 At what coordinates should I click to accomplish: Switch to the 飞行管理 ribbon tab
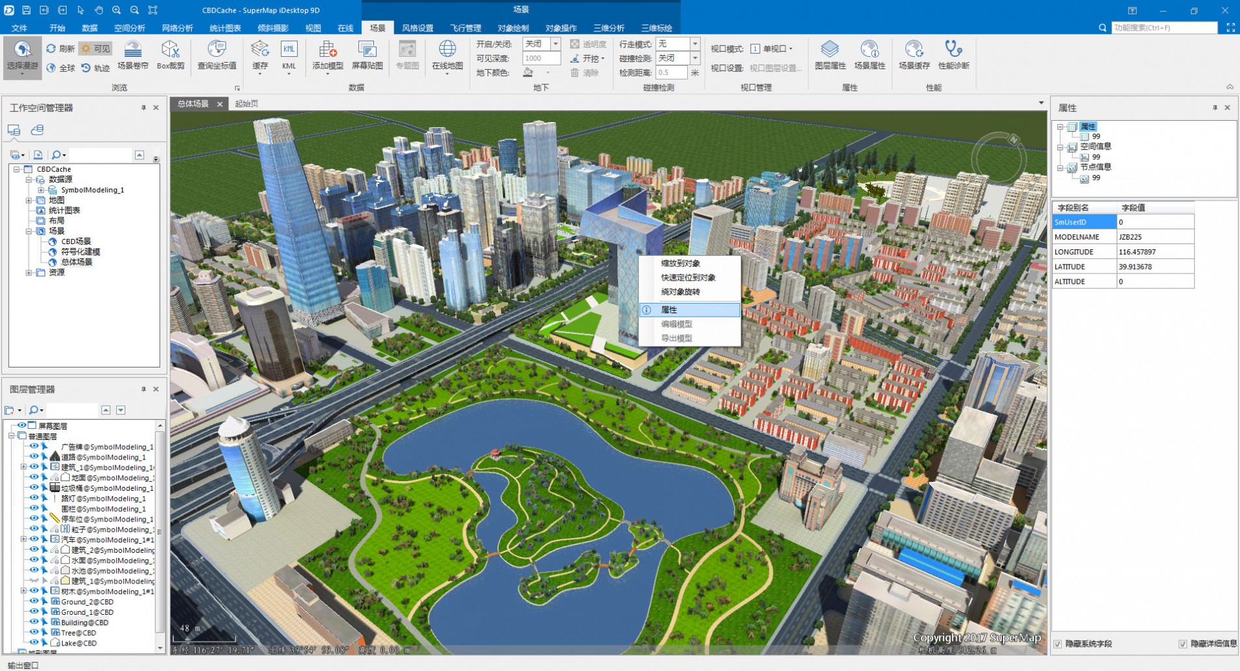coord(465,28)
